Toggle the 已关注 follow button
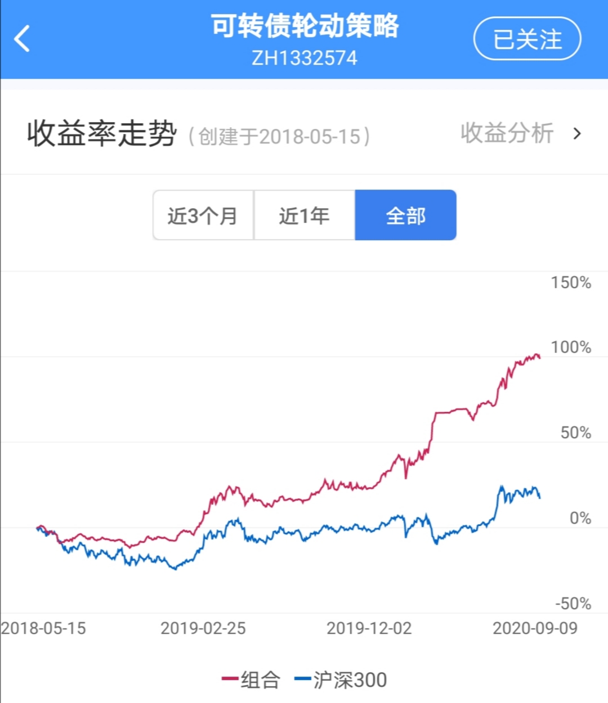Viewport: 608px width, 703px height. 527,39
